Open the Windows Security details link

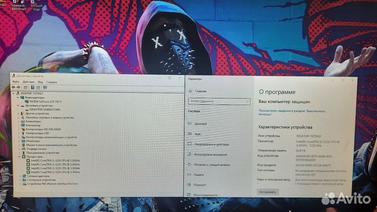pyautogui.click(x=292, y=113)
